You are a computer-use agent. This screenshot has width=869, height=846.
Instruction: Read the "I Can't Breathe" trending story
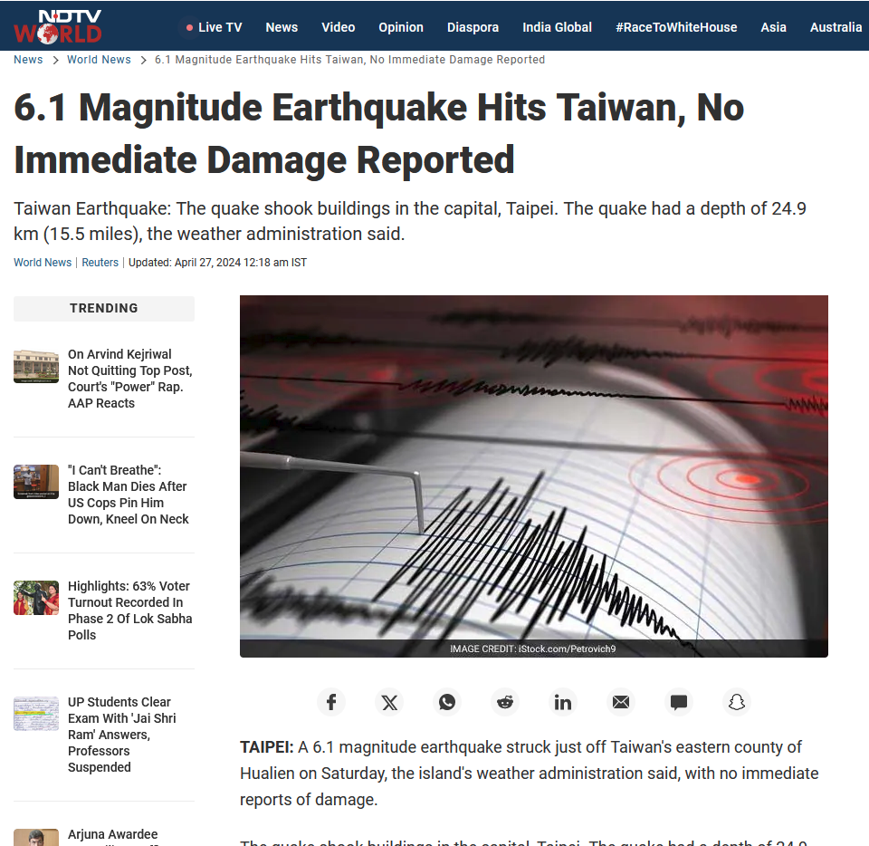128,495
